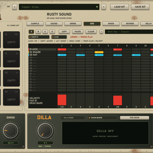Toggle hat hit on step 5
The width and height of the screenshot is (153, 153).
coord(99,55)
